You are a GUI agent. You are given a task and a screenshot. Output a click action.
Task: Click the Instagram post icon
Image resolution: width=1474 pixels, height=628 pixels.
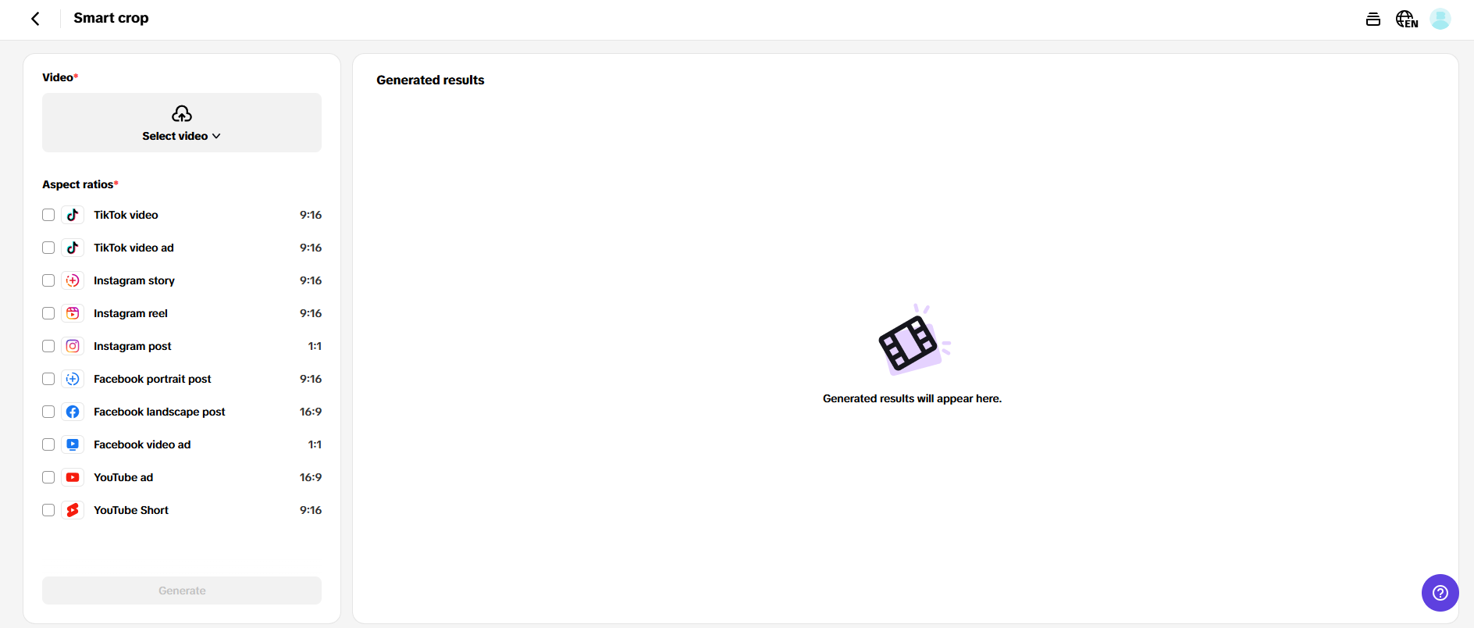coord(73,346)
